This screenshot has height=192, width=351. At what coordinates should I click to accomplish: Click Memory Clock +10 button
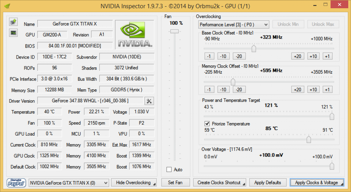[313, 90]
